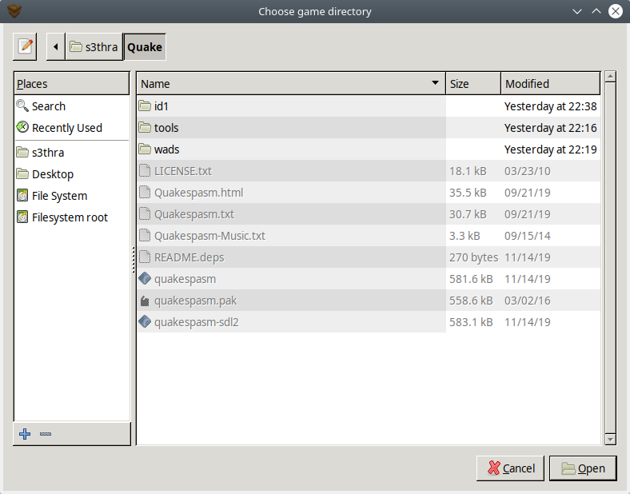Sort the list by Size column
The width and height of the screenshot is (630, 494).
click(x=473, y=84)
